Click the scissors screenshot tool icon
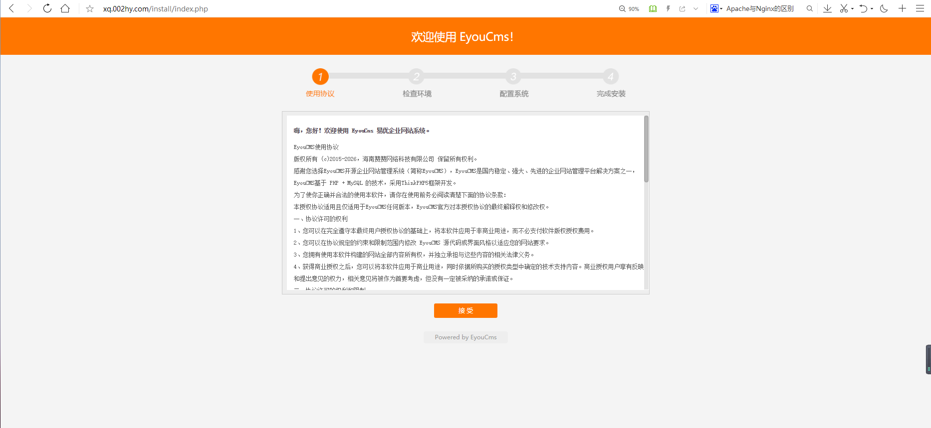Screen dimensions: 931x428 (844, 8)
